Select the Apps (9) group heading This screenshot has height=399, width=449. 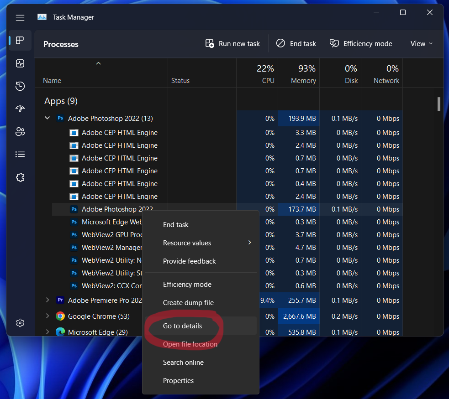point(61,101)
